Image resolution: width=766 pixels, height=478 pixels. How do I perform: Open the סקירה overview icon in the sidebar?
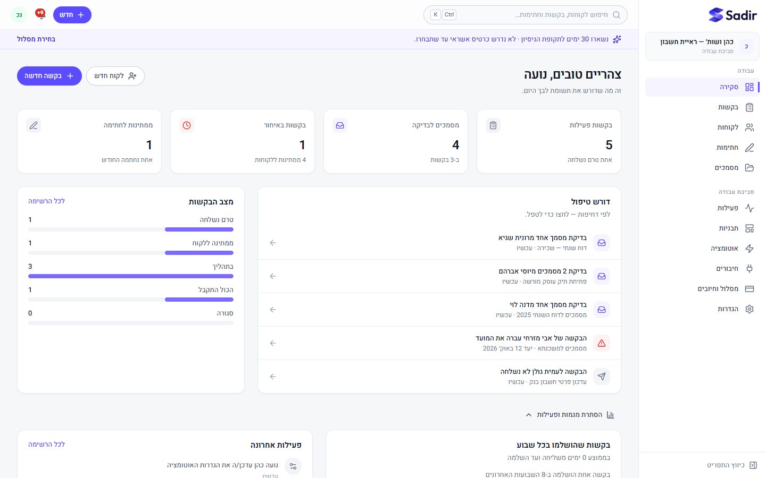[x=750, y=87]
